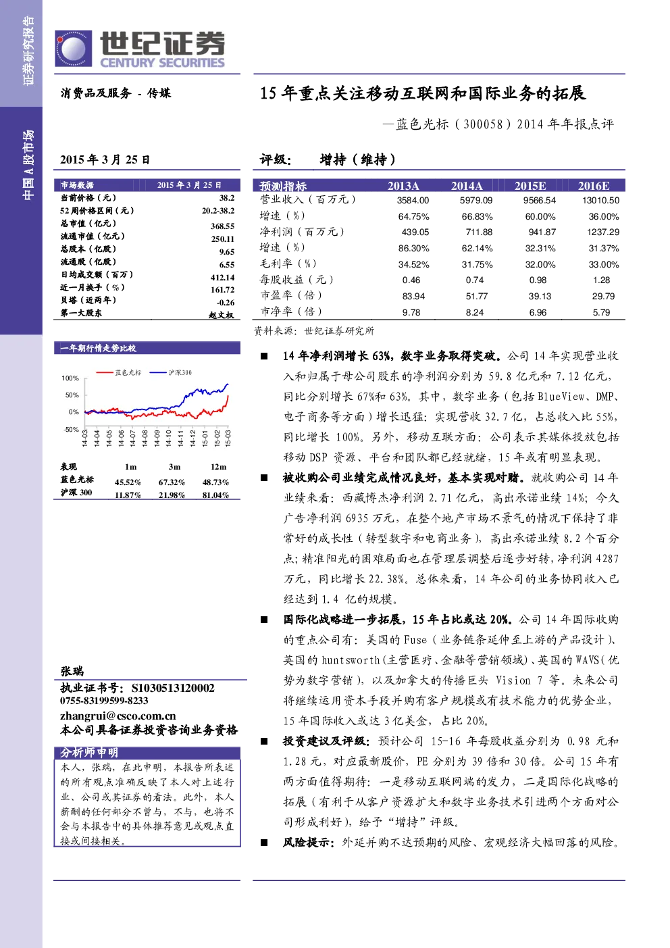The width and height of the screenshot is (670, 948).
Task: Click the circulating market cap value 250.11
Action: pyautogui.click(x=223, y=239)
